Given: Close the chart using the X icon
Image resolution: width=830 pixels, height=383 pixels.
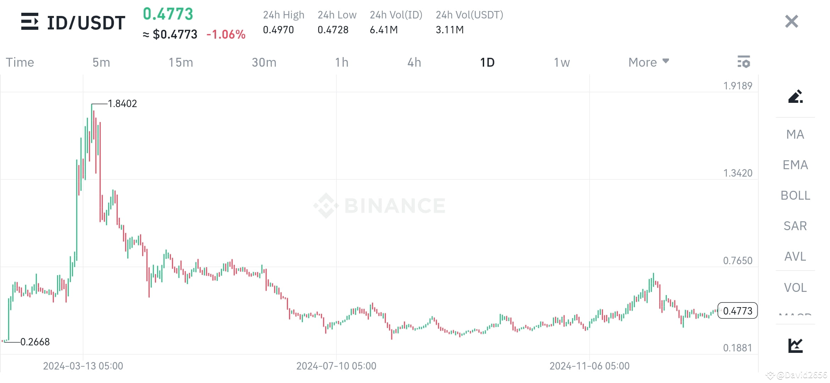Looking at the screenshot, I should click(x=791, y=21).
